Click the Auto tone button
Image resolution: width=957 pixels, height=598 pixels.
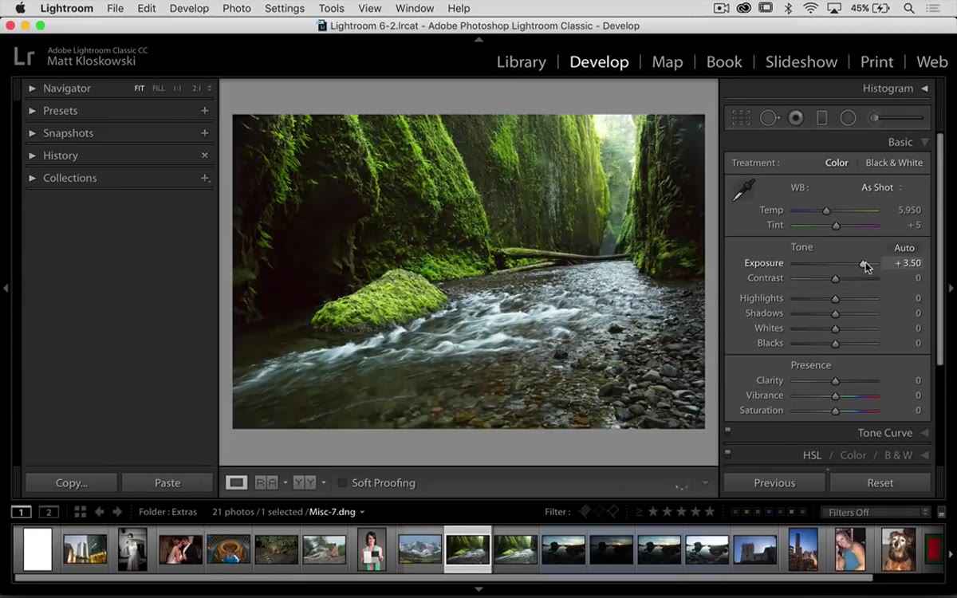pos(904,248)
